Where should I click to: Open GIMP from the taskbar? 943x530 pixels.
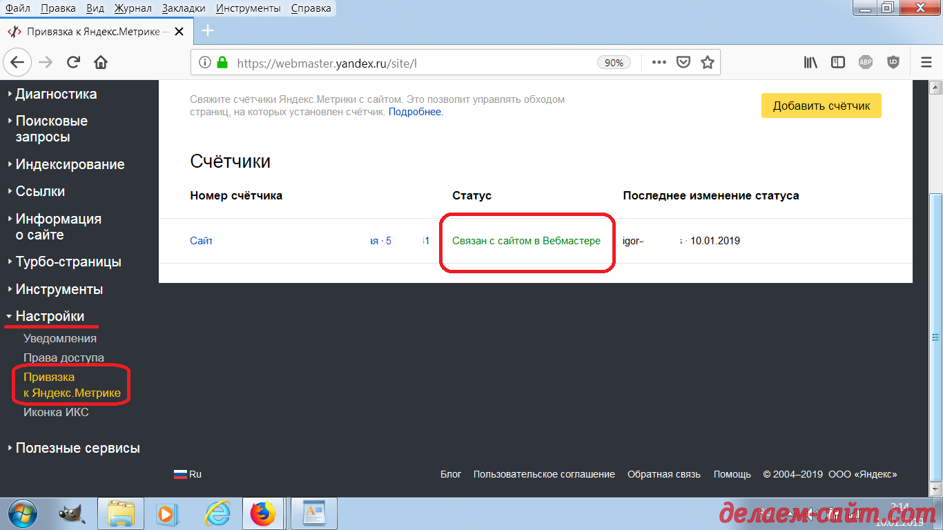(x=71, y=513)
